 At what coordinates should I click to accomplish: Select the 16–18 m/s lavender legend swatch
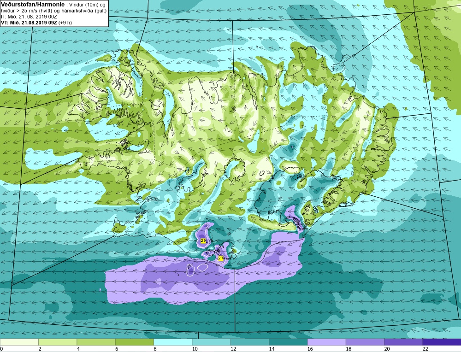(x=326, y=342)
